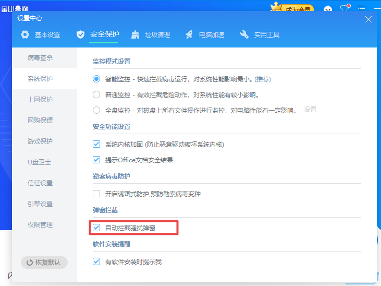Screen dimensions: 381x286
Task: Toggle the 系统内核加固 checkbox
Action: pos(96,145)
